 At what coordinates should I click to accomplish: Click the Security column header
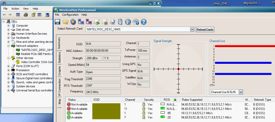pos(151,100)
